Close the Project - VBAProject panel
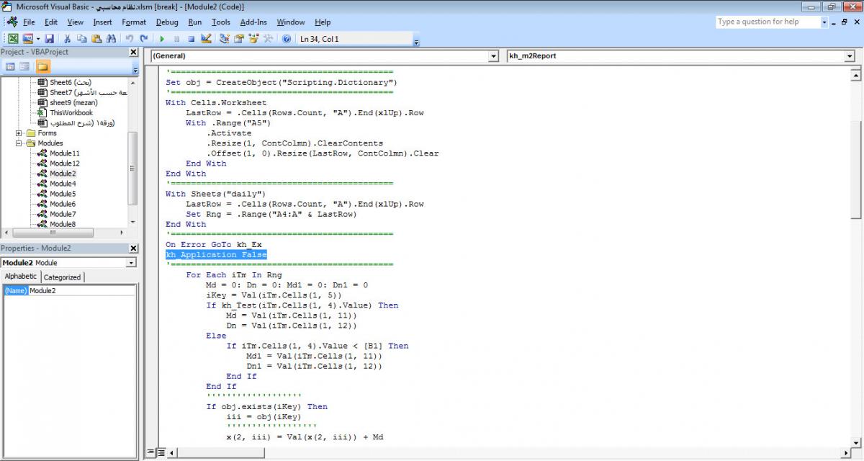 click(x=133, y=52)
